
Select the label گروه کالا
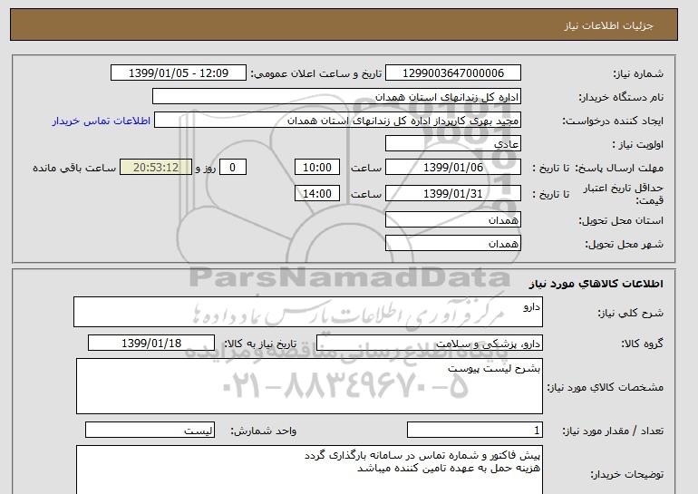[x=643, y=344]
